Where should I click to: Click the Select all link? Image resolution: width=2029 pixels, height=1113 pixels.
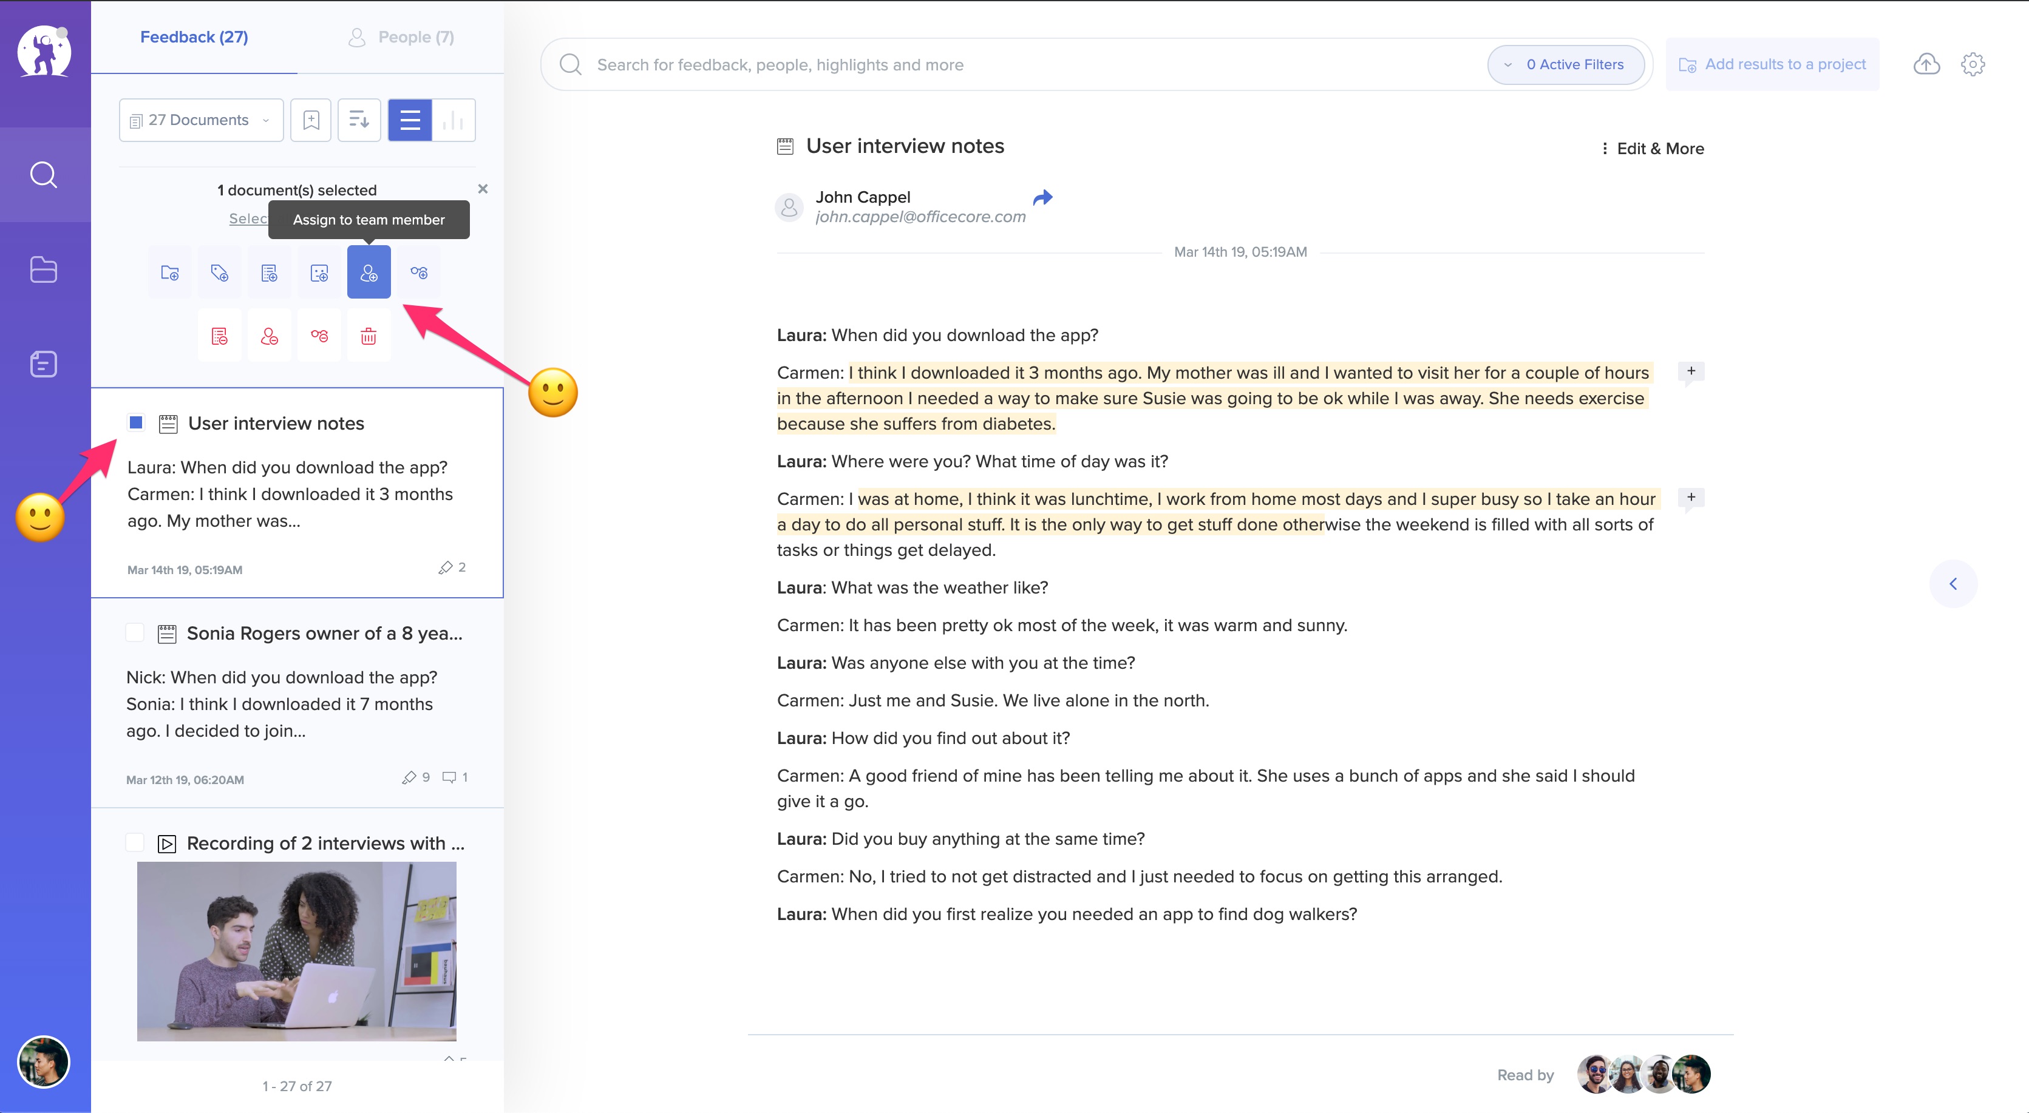click(249, 219)
